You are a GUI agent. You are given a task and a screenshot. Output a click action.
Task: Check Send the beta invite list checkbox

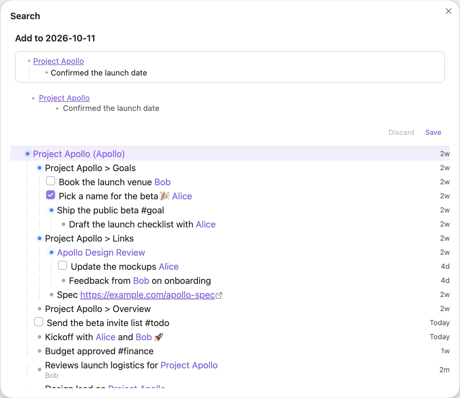(39, 322)
